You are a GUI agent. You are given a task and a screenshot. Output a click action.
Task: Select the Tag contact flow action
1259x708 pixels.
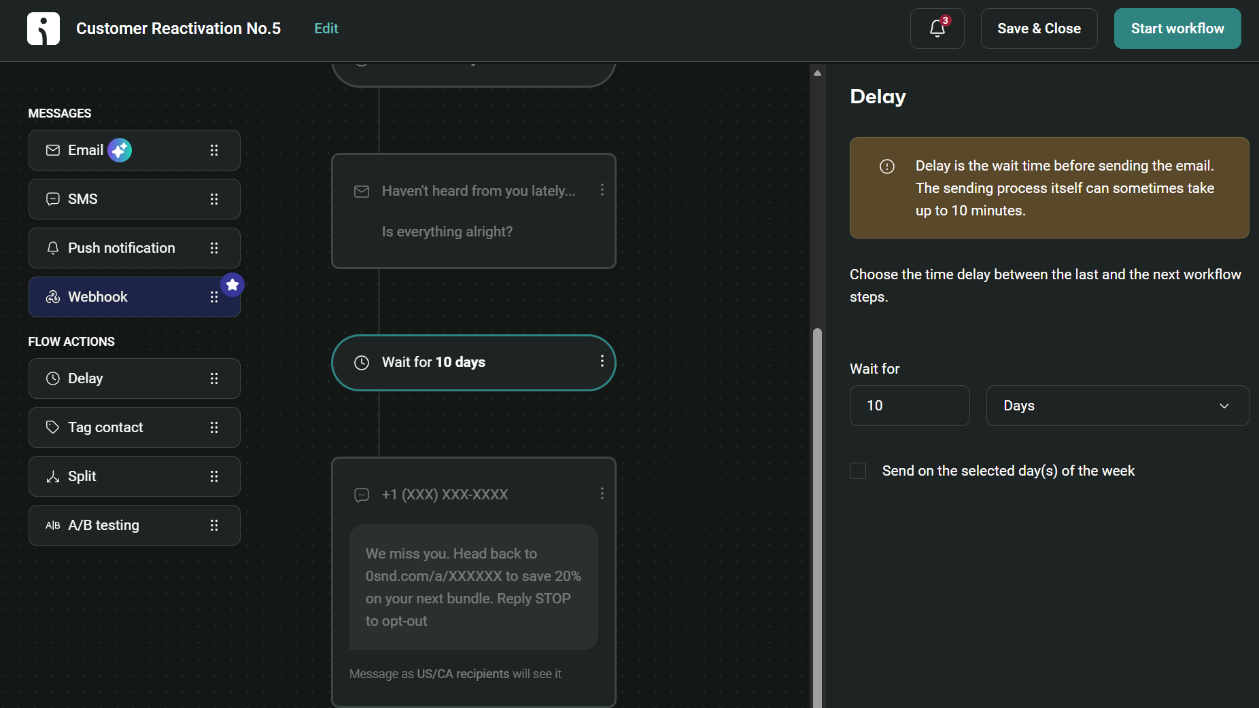point(135,427)
